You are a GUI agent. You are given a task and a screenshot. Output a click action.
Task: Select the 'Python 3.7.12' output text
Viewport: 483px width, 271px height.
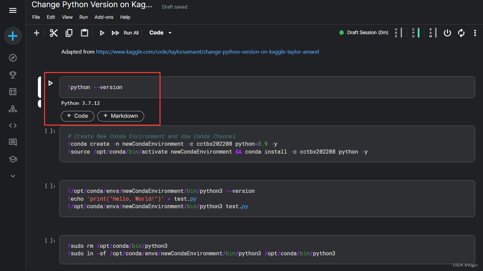point(81,103)
